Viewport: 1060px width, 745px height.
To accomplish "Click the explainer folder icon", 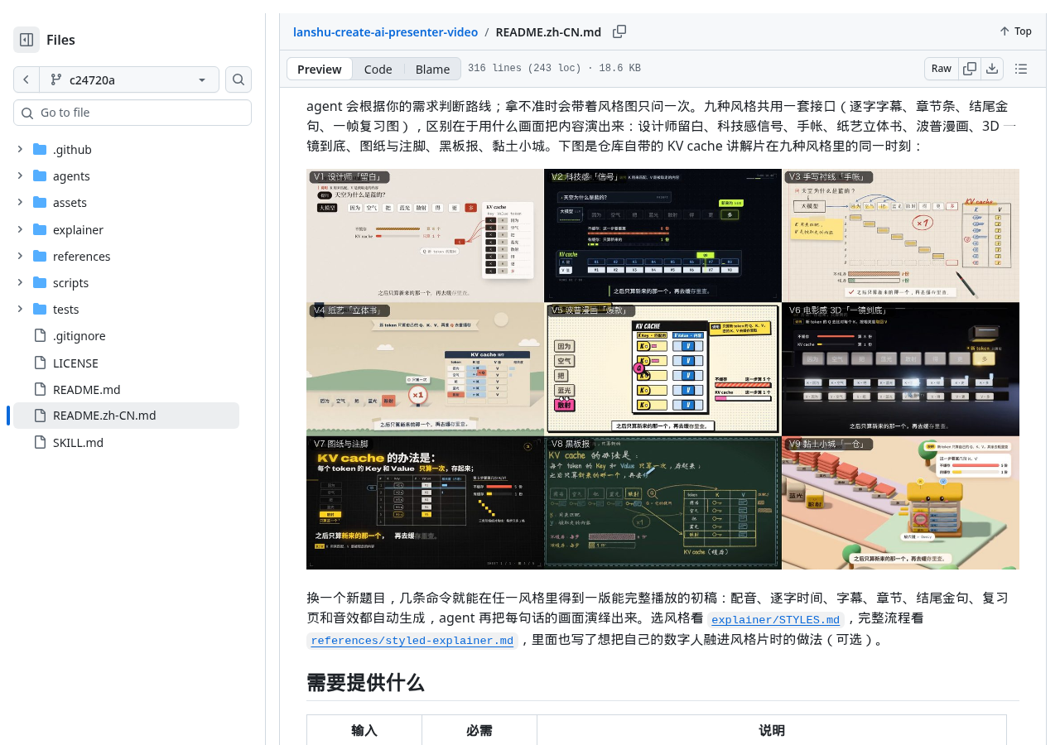I will pos(40,230).
